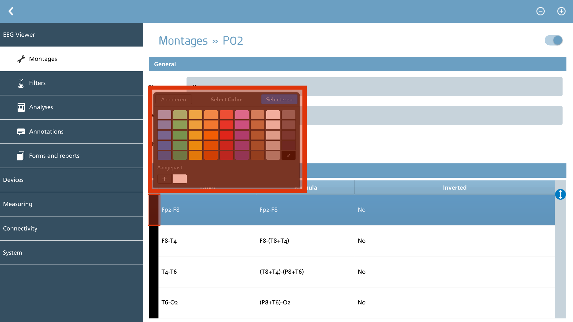This screenshot has width=573, height=322.
Task: Toggle the P02 montage enable switch
Action: coord(554,40)
